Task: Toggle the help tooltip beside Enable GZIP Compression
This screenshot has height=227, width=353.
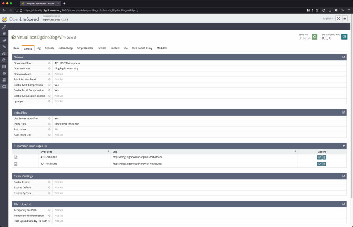Action: [49, 85]
